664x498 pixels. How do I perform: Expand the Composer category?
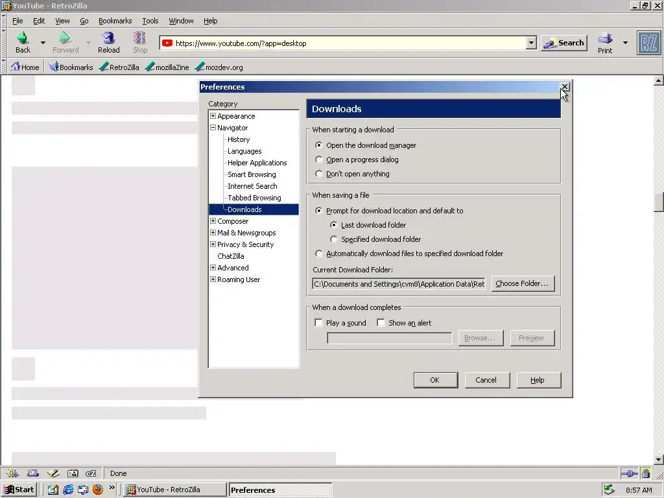(x=213, y=220)
